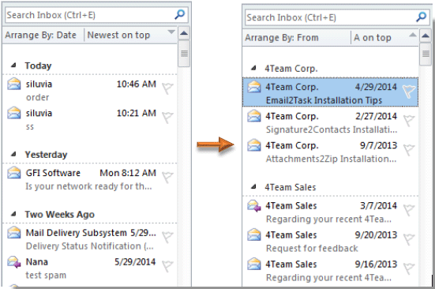435x289 pixels.
Task: Click the envelope icon of the Request for feedback email
Action: click(x=254, y=235)
